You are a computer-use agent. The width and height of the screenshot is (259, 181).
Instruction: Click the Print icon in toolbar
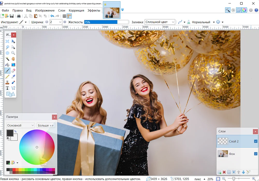[19, 16]
